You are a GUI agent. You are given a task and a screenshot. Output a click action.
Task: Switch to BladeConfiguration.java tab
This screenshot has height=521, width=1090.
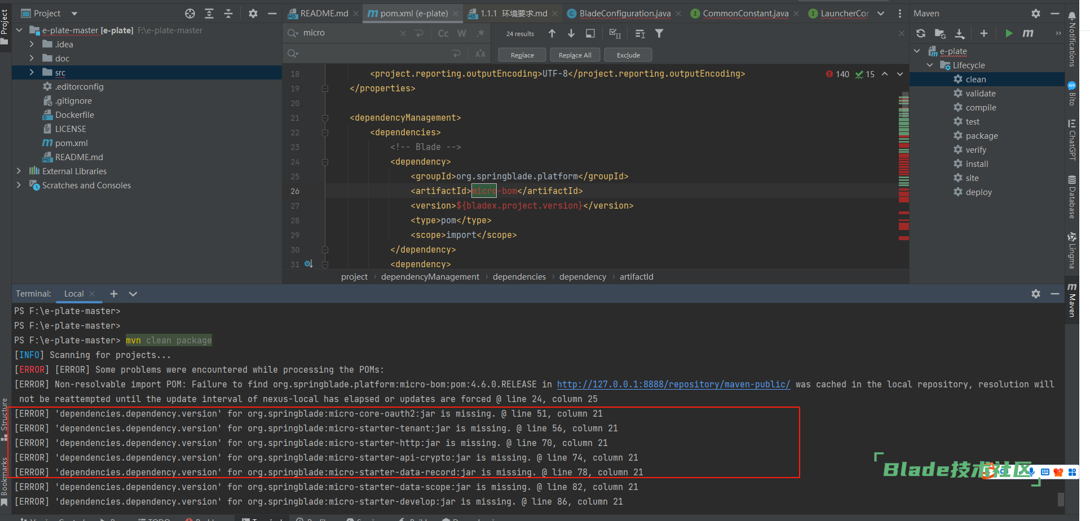tap(624, 14)
